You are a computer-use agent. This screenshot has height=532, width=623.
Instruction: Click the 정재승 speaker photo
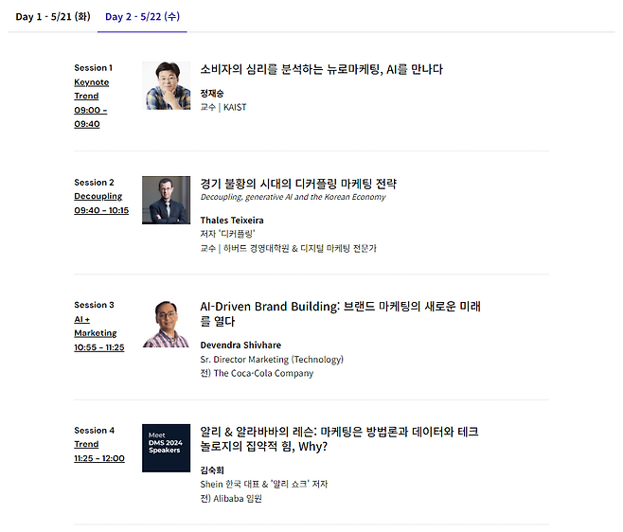[167, 86]
